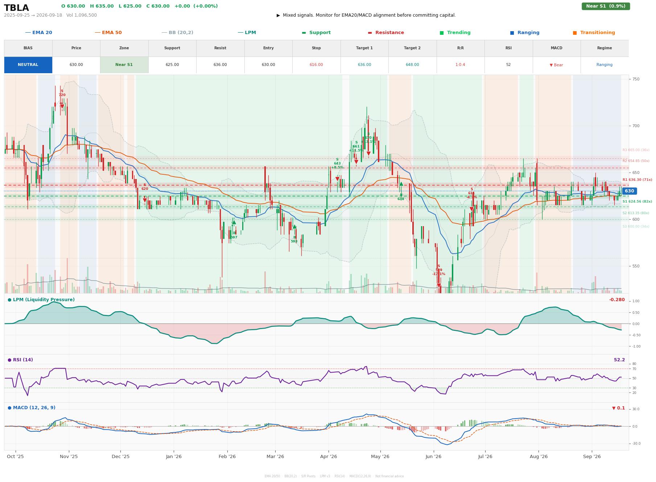656x482 pixels.
Task: Select the Resist value 636.00
Action: [x=220, y=65]
